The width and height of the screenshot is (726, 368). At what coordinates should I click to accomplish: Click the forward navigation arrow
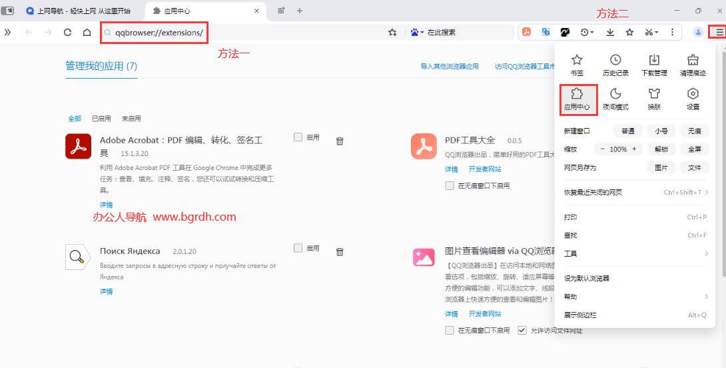pos(48,32)
